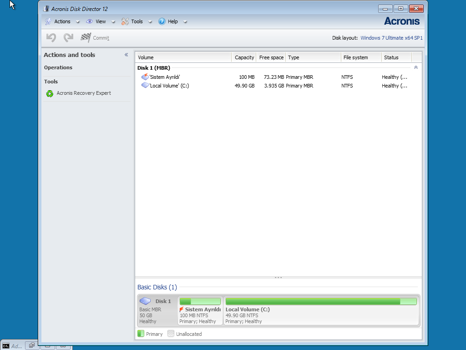Click the active flag icon on Sistem Ayrıldı partition

coord(182,309)
